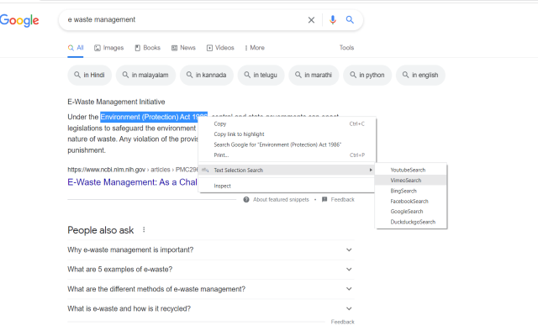
Task: Select GoogleSearch from submenu
Action: click(x=411, y=212)
